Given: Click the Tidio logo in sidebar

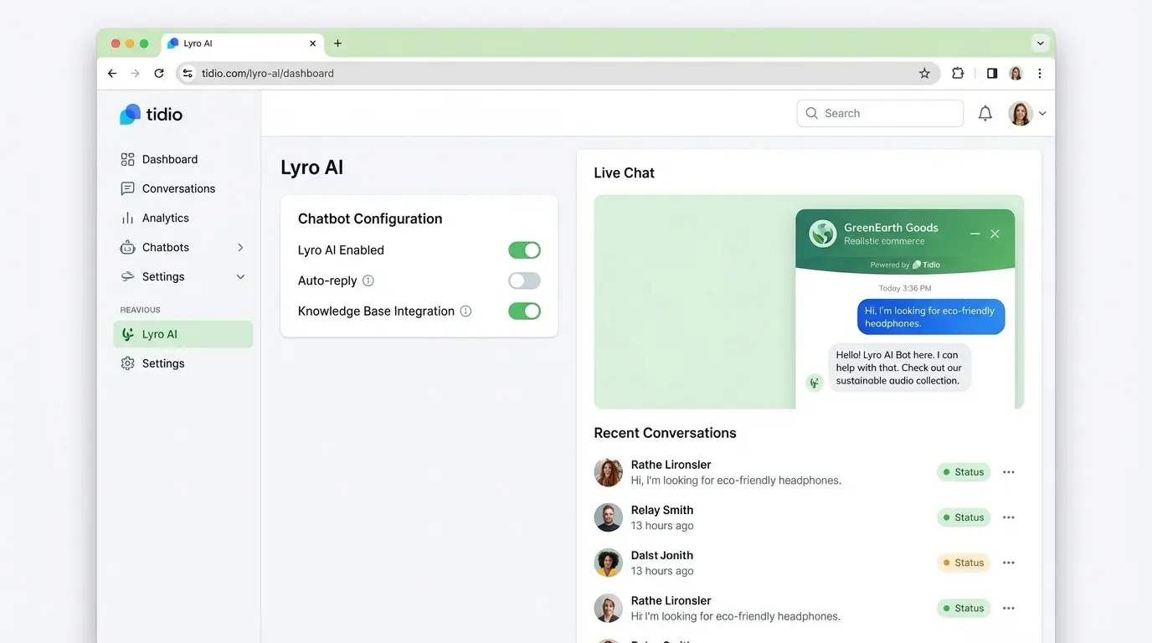Looking at the screenshot, I should 152,115.
